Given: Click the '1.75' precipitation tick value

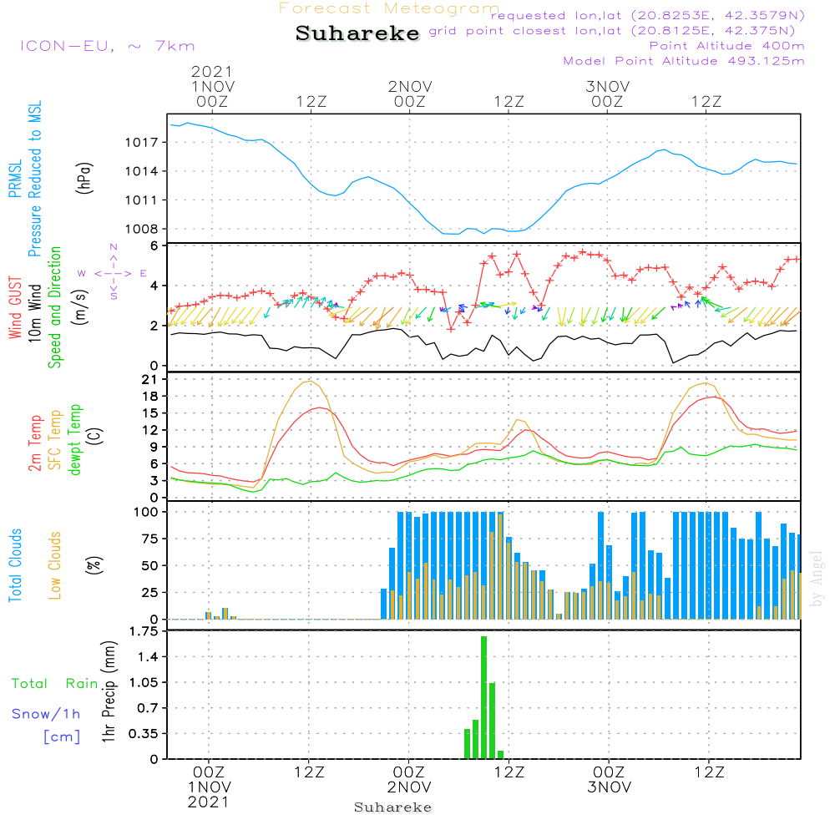Looking at the screenshot, I should pos(144,631).
